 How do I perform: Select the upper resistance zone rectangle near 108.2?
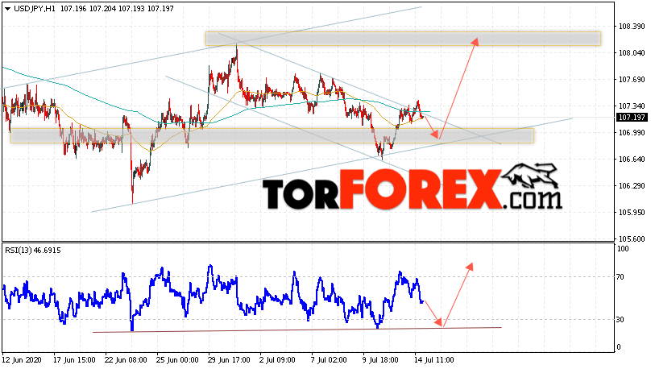pyautogui.click(x=403, y=39)
